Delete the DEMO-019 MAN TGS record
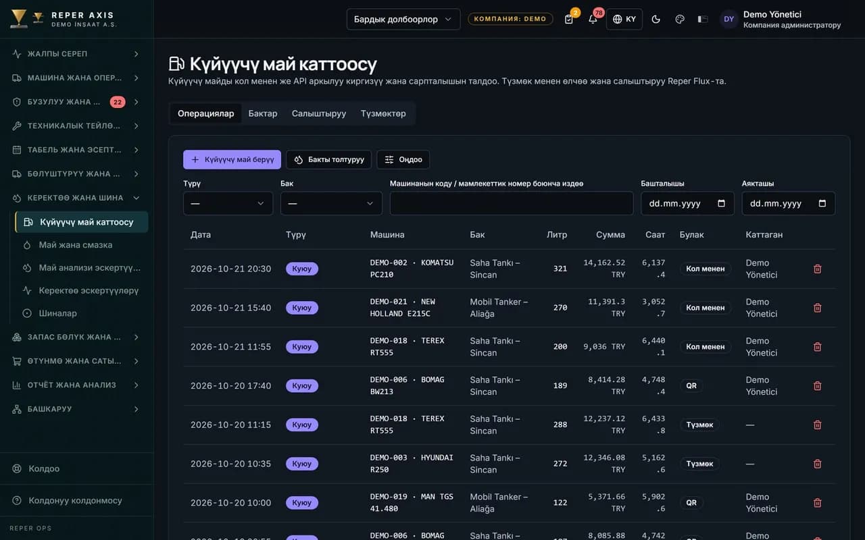 point(818,503)
